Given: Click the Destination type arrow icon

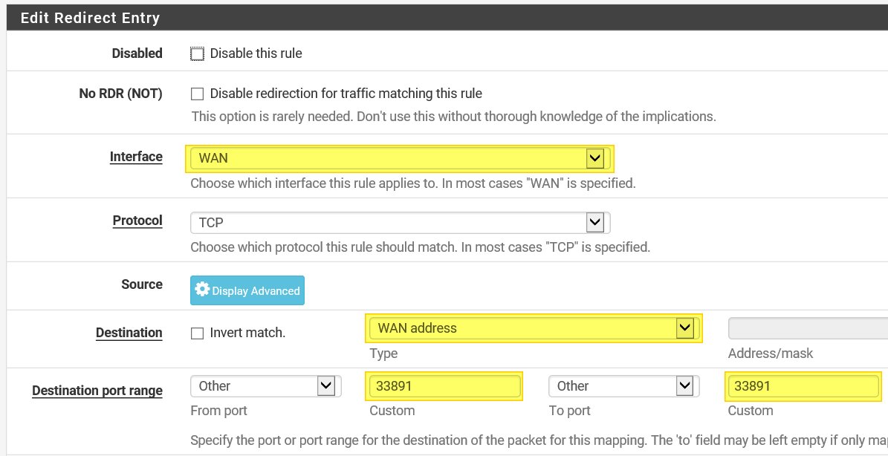Looking at the screenshot, I should pos(684,328).
